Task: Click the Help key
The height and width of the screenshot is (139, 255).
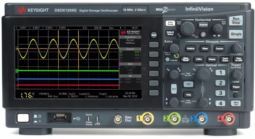Action: 189,95
